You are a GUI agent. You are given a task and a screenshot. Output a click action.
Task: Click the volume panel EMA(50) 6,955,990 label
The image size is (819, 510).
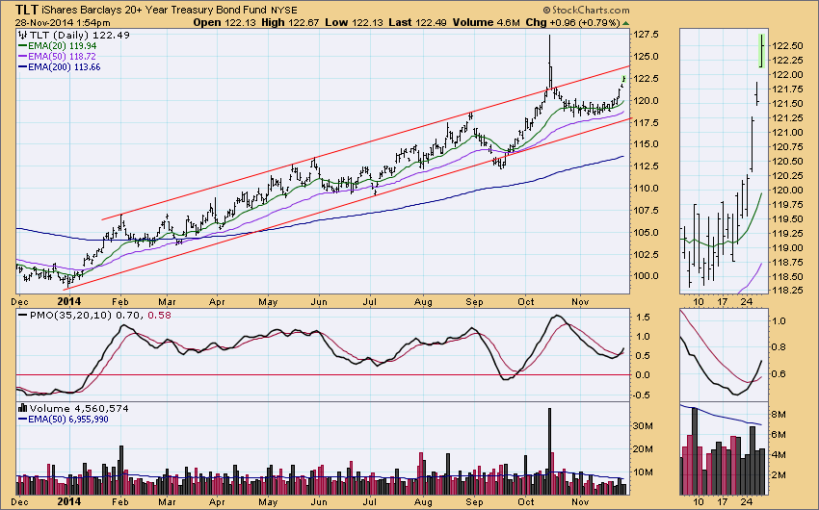pyautogui.click(x=63, y=420)
